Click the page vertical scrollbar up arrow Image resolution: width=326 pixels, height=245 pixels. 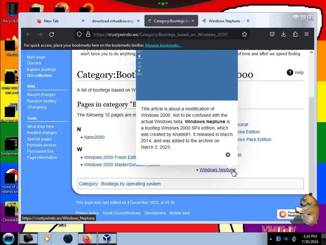[x=311, y=53]
